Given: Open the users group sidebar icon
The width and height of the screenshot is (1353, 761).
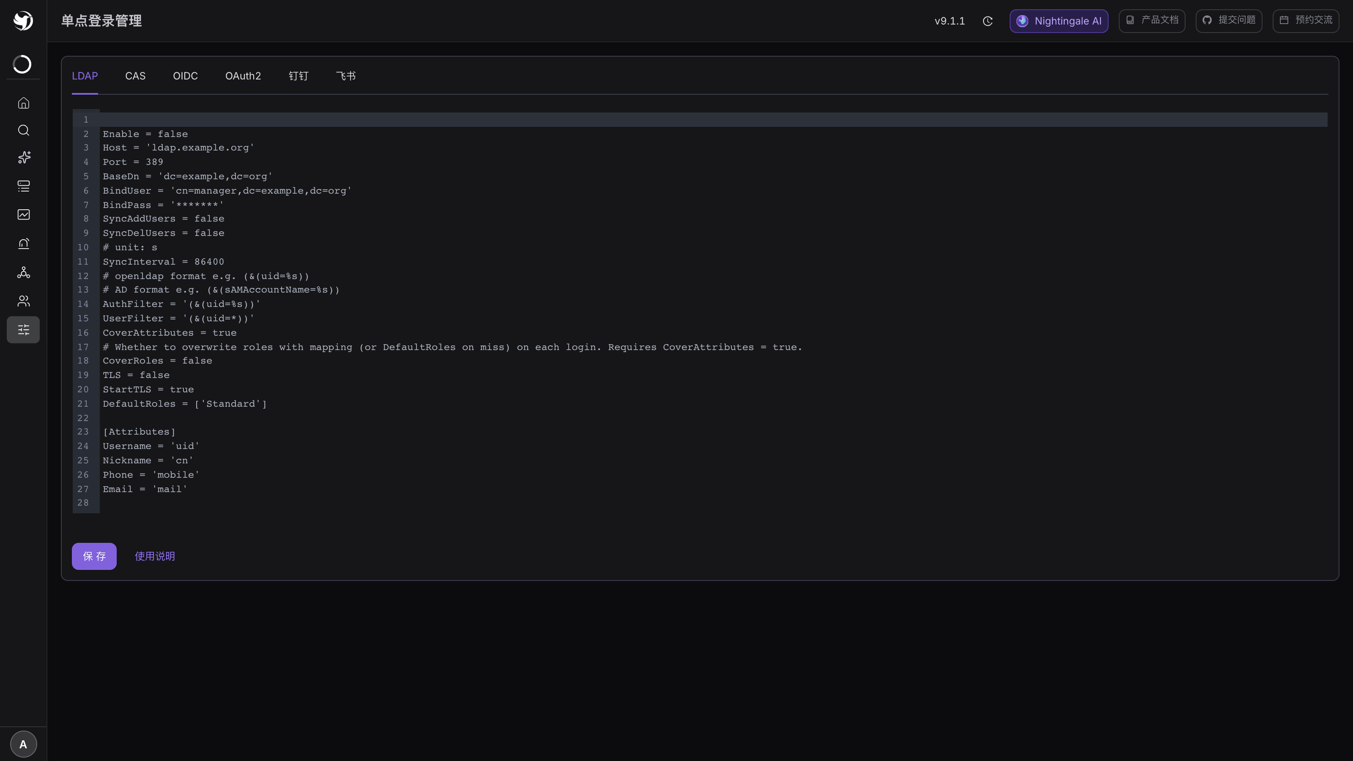Looking at the screenshot, I should 24,301.
